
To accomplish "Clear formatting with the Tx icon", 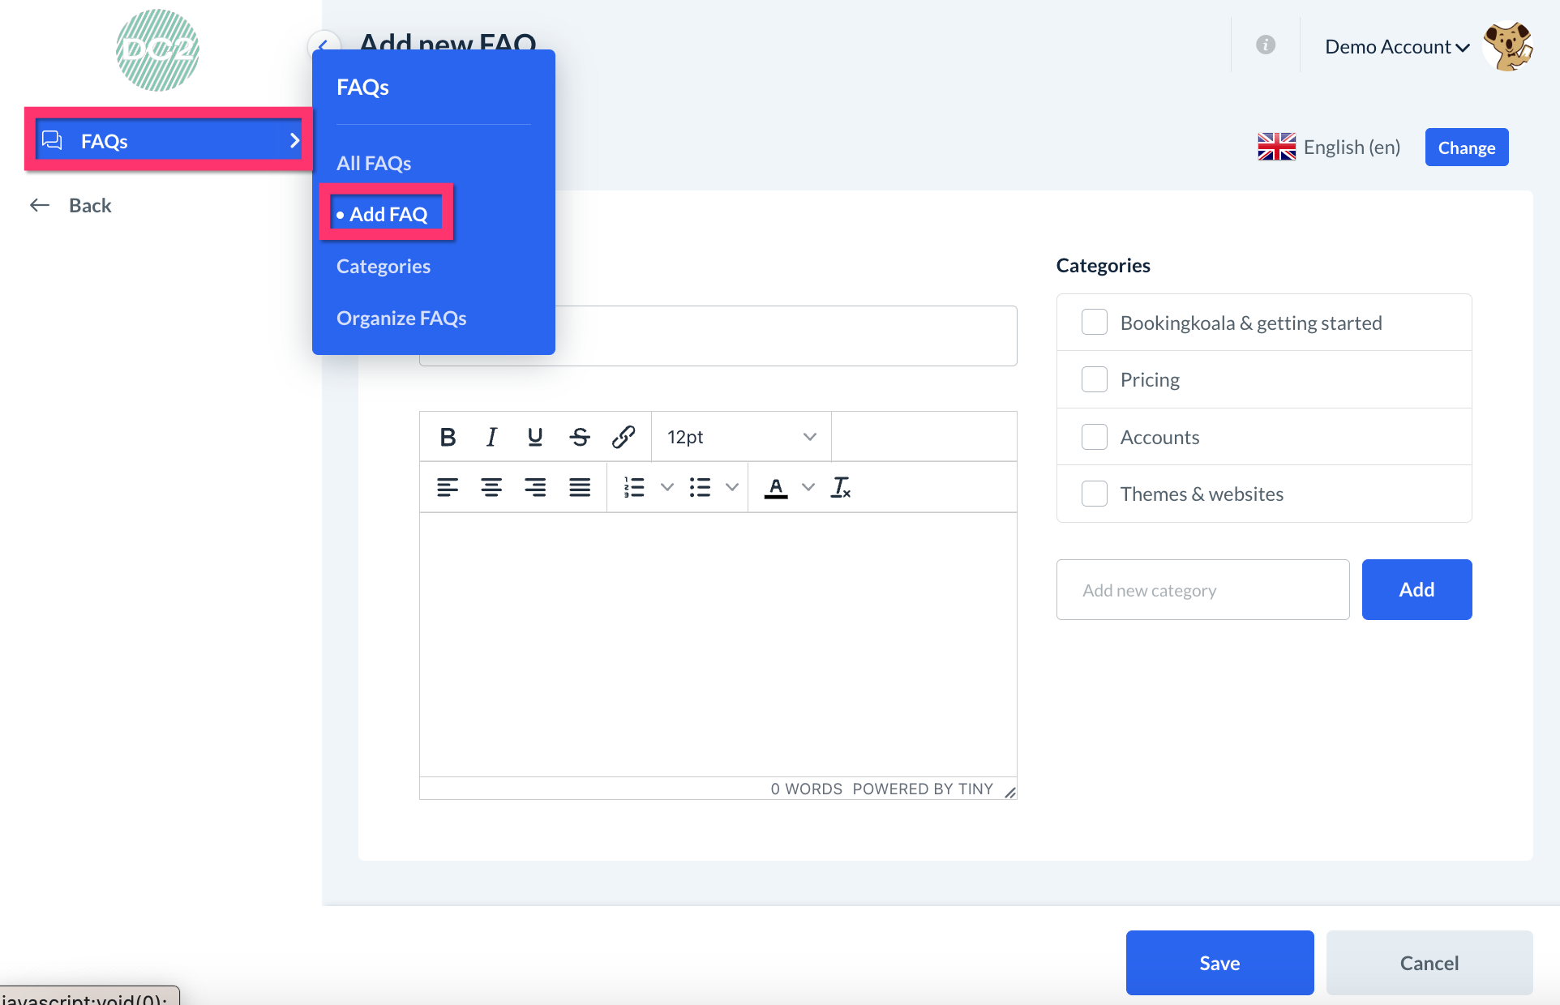I will point(841,488).
